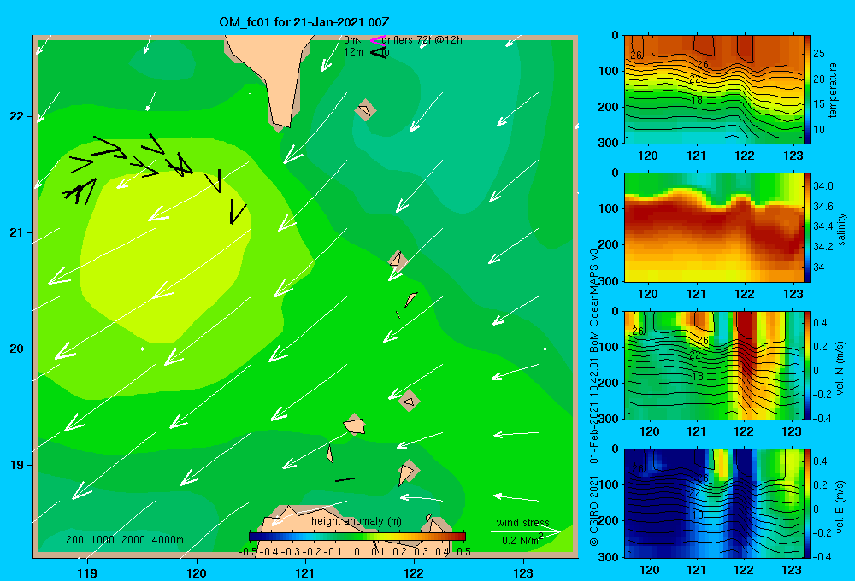
Task: Click the vertical 'temperature' axis label
Action: coord(833,90)
